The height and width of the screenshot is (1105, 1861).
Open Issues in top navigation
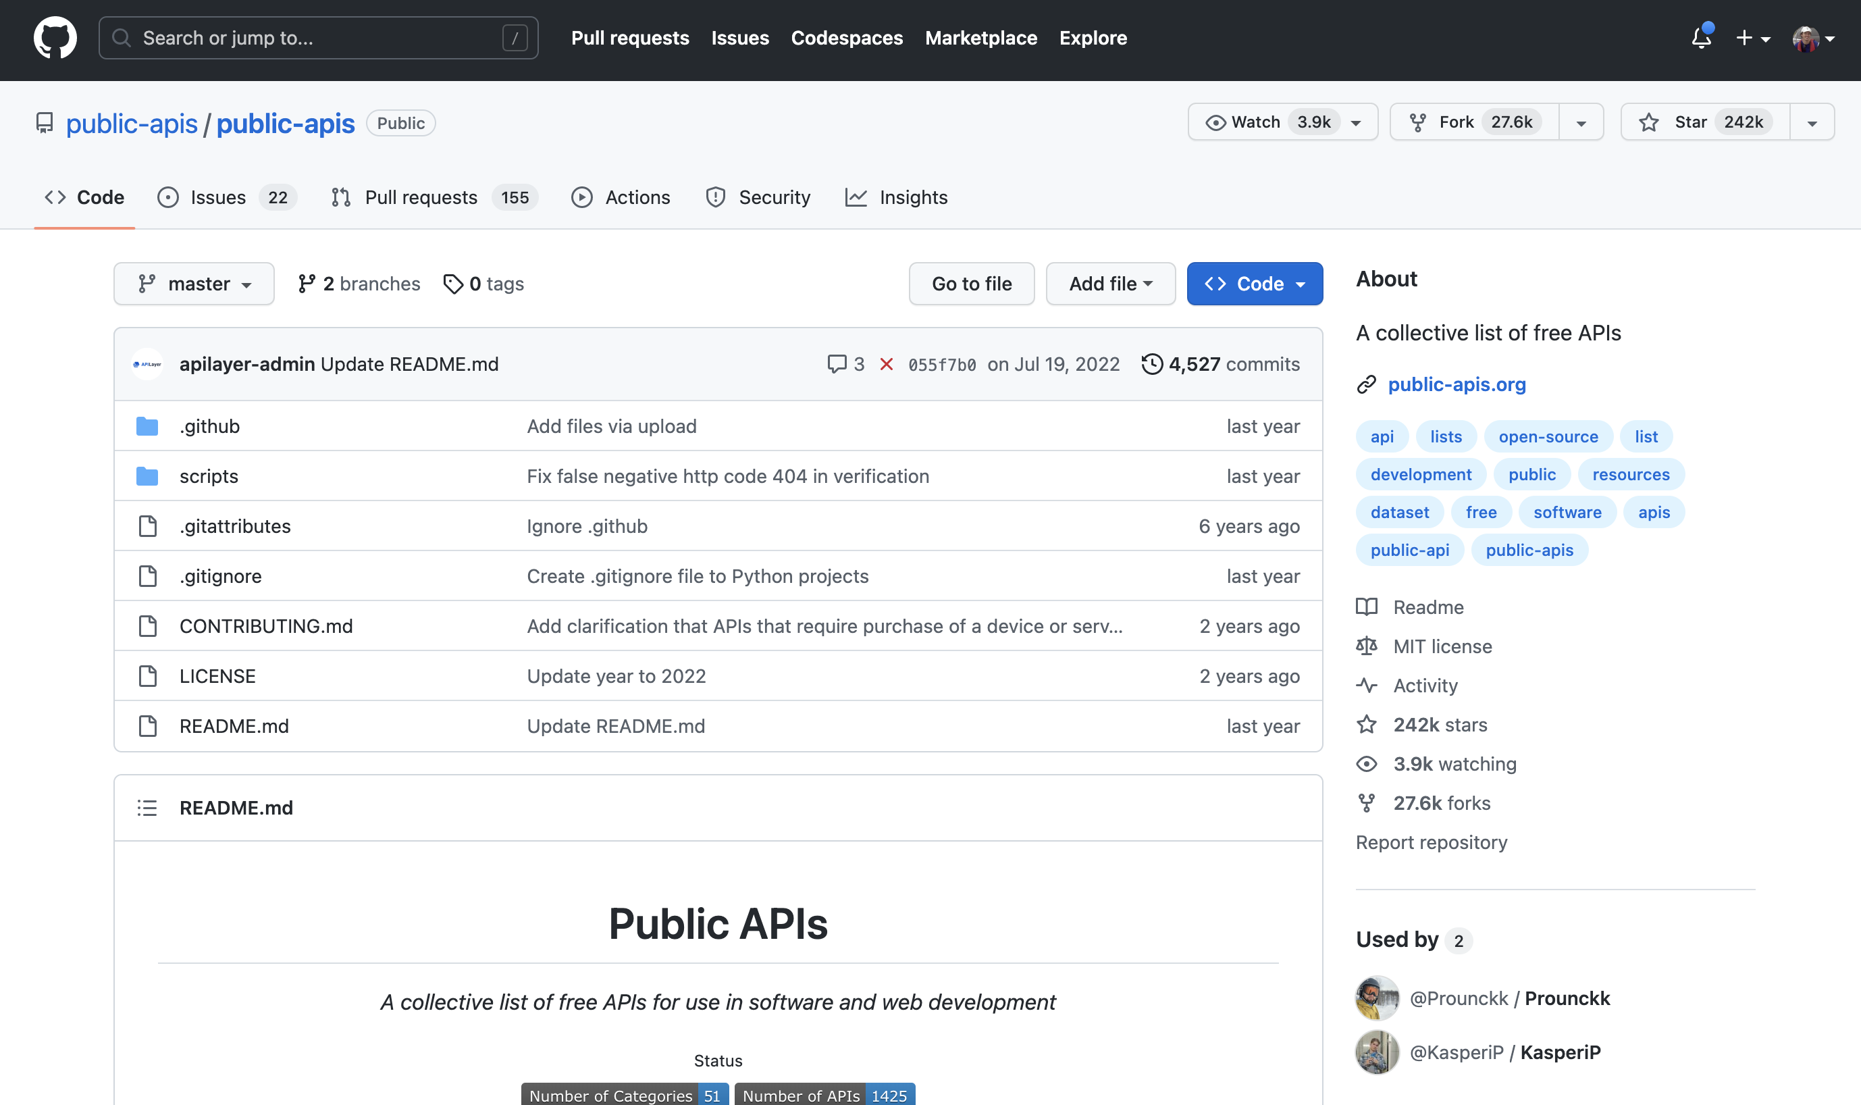click(740, 38)
